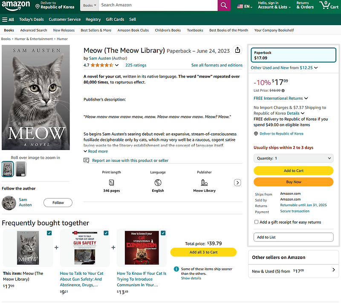Click the Add to Cart button

click(293, 170)
